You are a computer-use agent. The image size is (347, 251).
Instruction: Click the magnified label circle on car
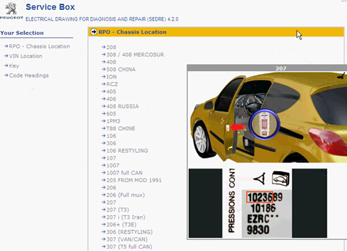[x=264, y=124]
